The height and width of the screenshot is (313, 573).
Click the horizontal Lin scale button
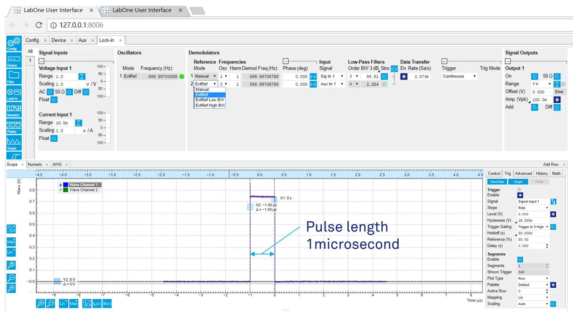[63, 303]
